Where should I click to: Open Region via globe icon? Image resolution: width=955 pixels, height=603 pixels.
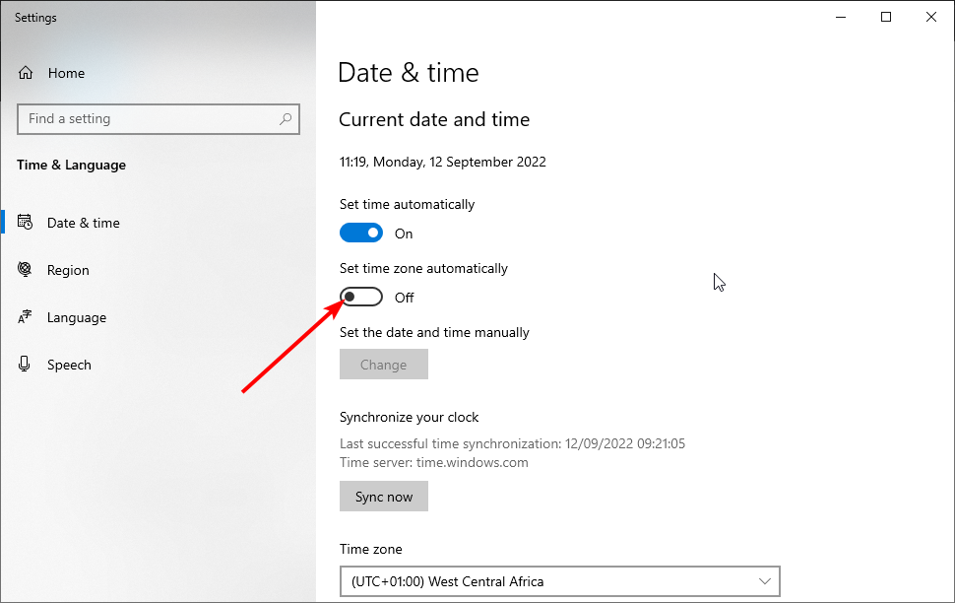coord(25,270)
